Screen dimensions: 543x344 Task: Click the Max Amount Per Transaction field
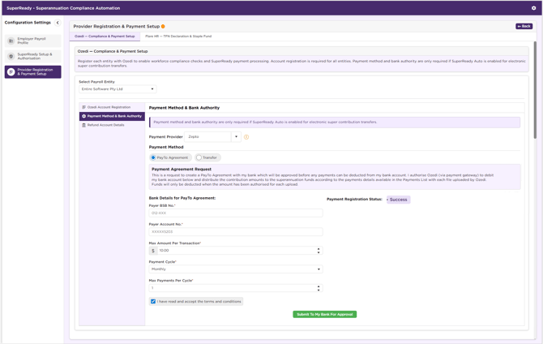pyautogui.click(x=236, y=251)
